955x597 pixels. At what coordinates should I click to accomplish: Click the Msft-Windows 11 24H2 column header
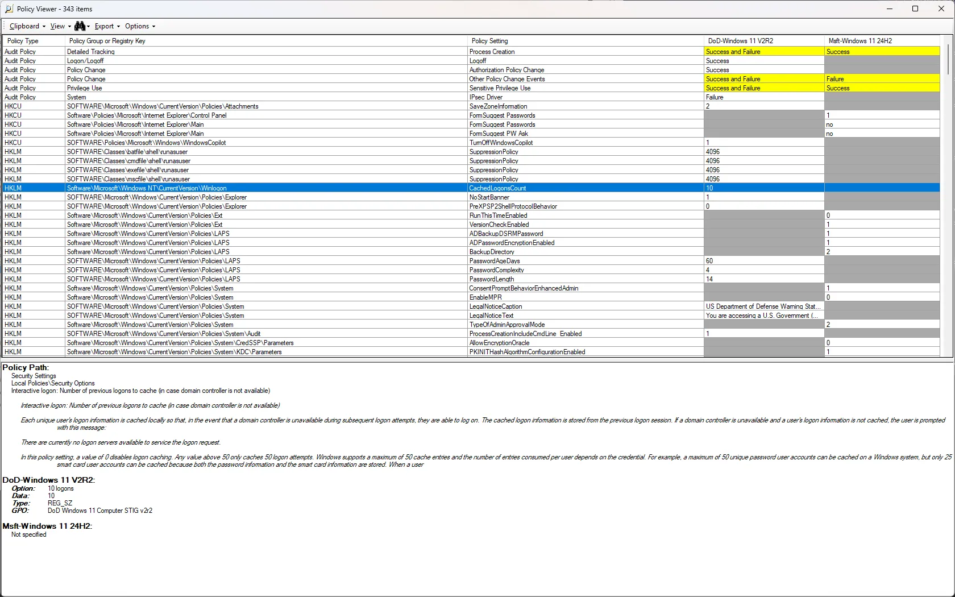882,41
